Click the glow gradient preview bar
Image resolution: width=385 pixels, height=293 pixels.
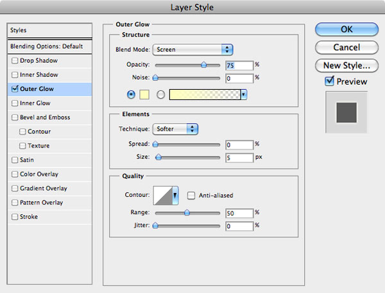[x=203, y=94]
